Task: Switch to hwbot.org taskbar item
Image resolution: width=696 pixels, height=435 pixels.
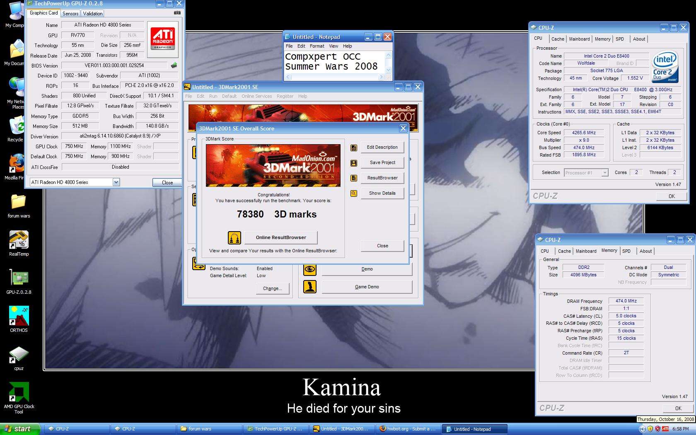Action: pyautogui.click(x=408, y=429)
